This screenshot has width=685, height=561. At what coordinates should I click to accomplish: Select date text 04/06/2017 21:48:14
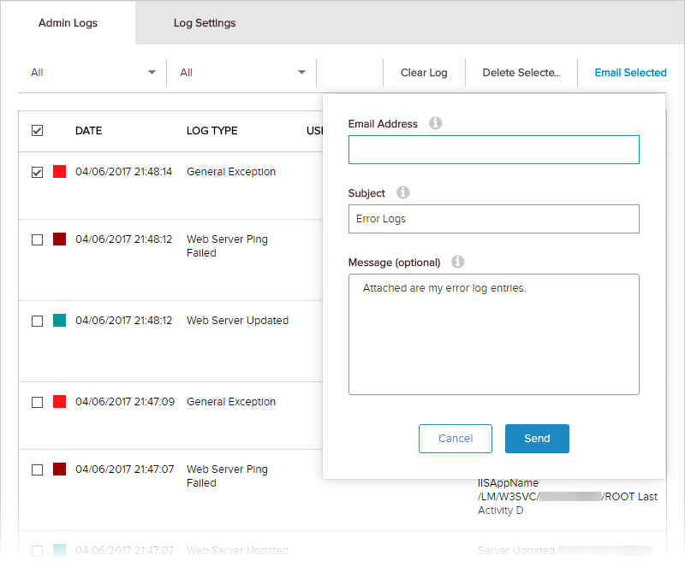coord(123,171)
